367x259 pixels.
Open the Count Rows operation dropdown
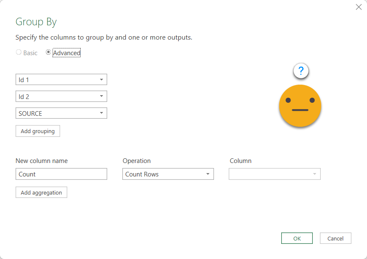tap(168, 174)
